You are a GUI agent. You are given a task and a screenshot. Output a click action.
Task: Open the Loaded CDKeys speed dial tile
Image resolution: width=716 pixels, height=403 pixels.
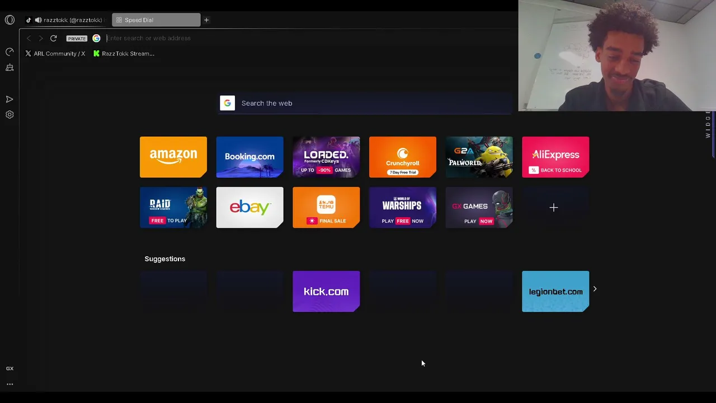[326, 157]
